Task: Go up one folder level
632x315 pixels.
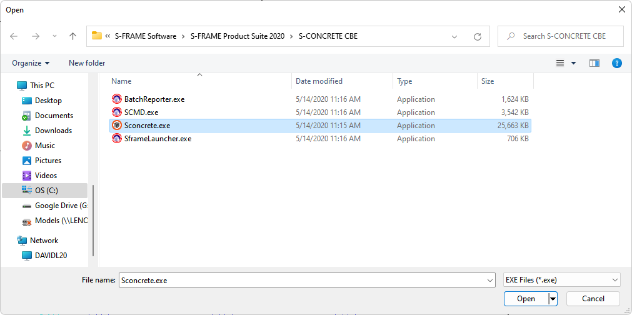Action: pos(73,36)
